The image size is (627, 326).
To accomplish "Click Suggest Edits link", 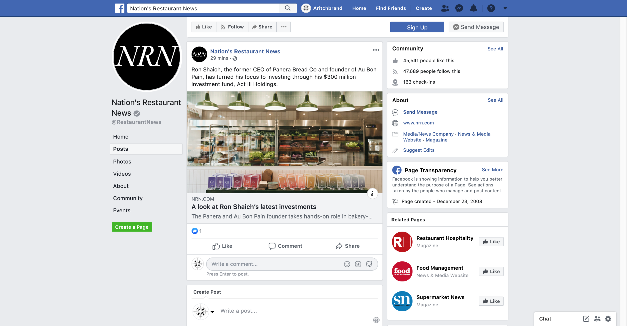I will 419,150.
